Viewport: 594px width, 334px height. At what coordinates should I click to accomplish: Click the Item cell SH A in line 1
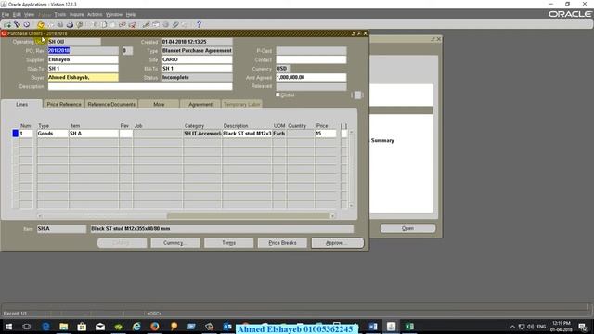click(94, 134)
